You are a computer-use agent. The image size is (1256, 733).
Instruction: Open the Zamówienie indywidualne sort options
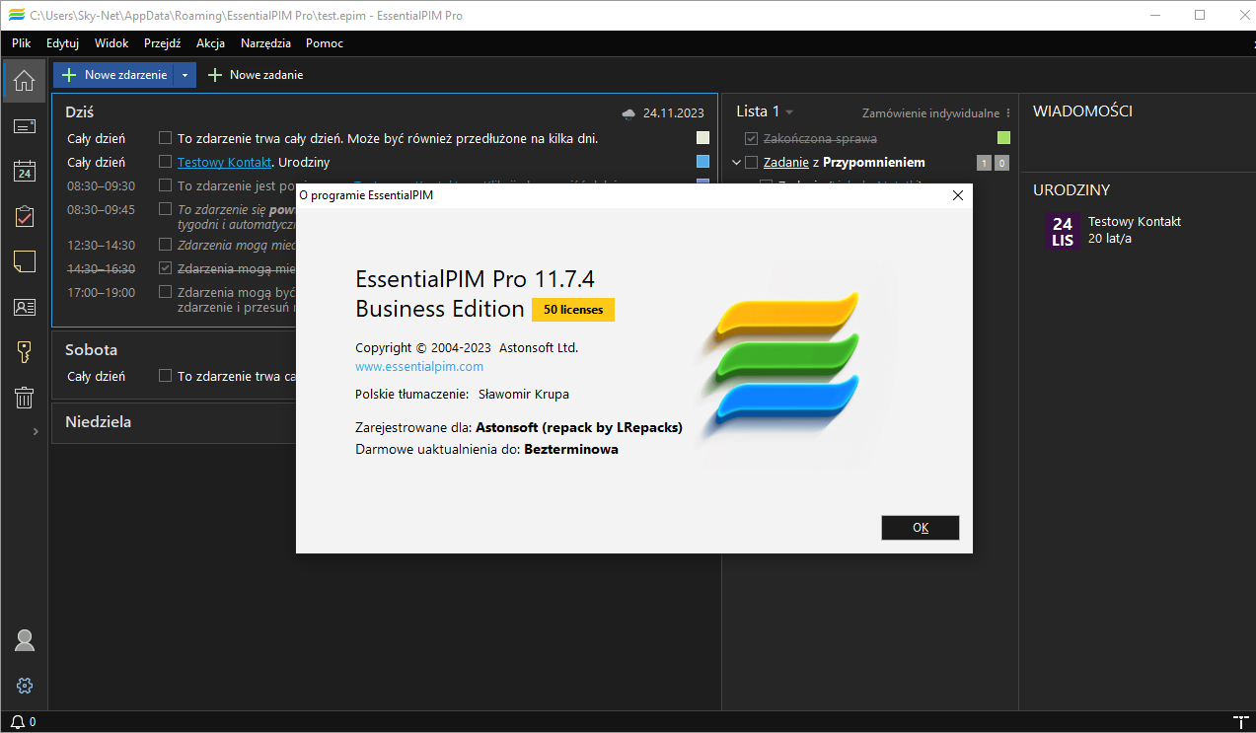936,113
